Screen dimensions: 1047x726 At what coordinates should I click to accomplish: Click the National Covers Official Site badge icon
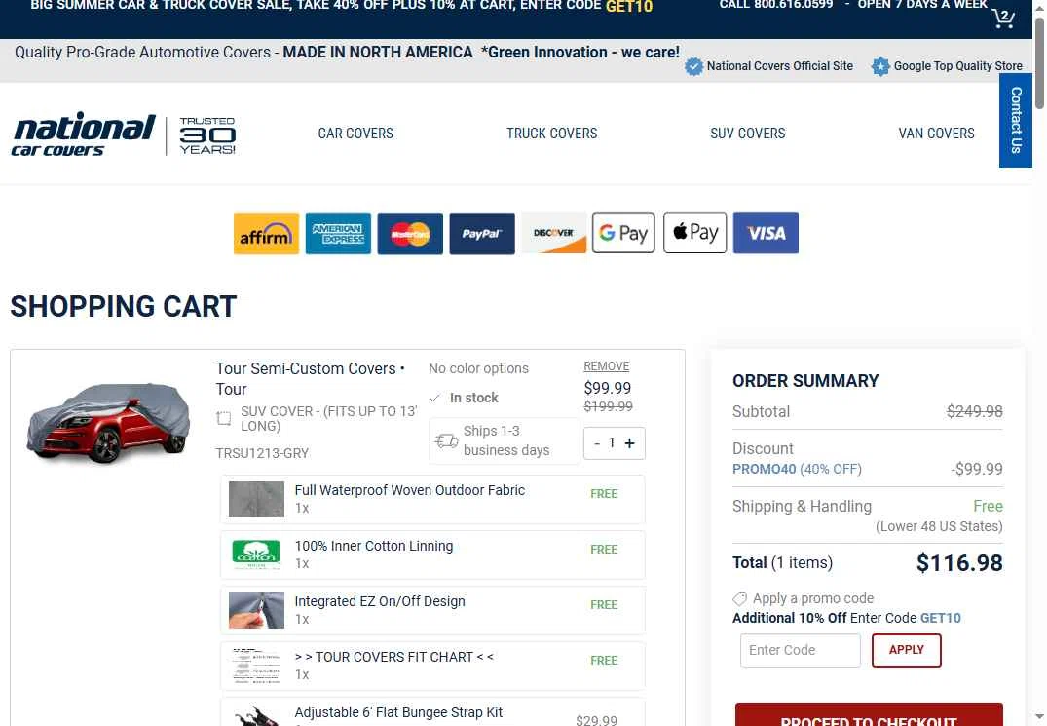(693, 66)
